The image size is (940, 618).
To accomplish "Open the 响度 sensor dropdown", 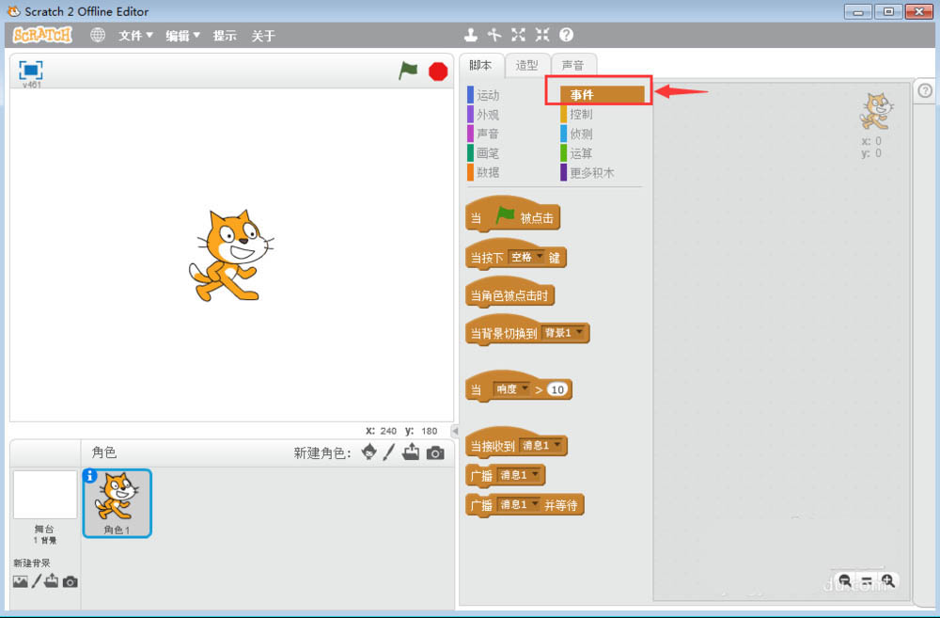I will (x=511, y=389).
